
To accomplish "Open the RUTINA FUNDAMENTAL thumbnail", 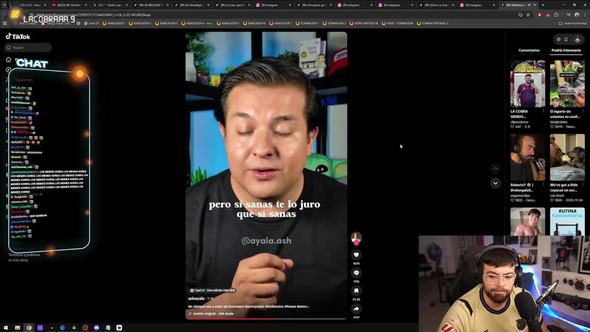I will click(567, 222).
